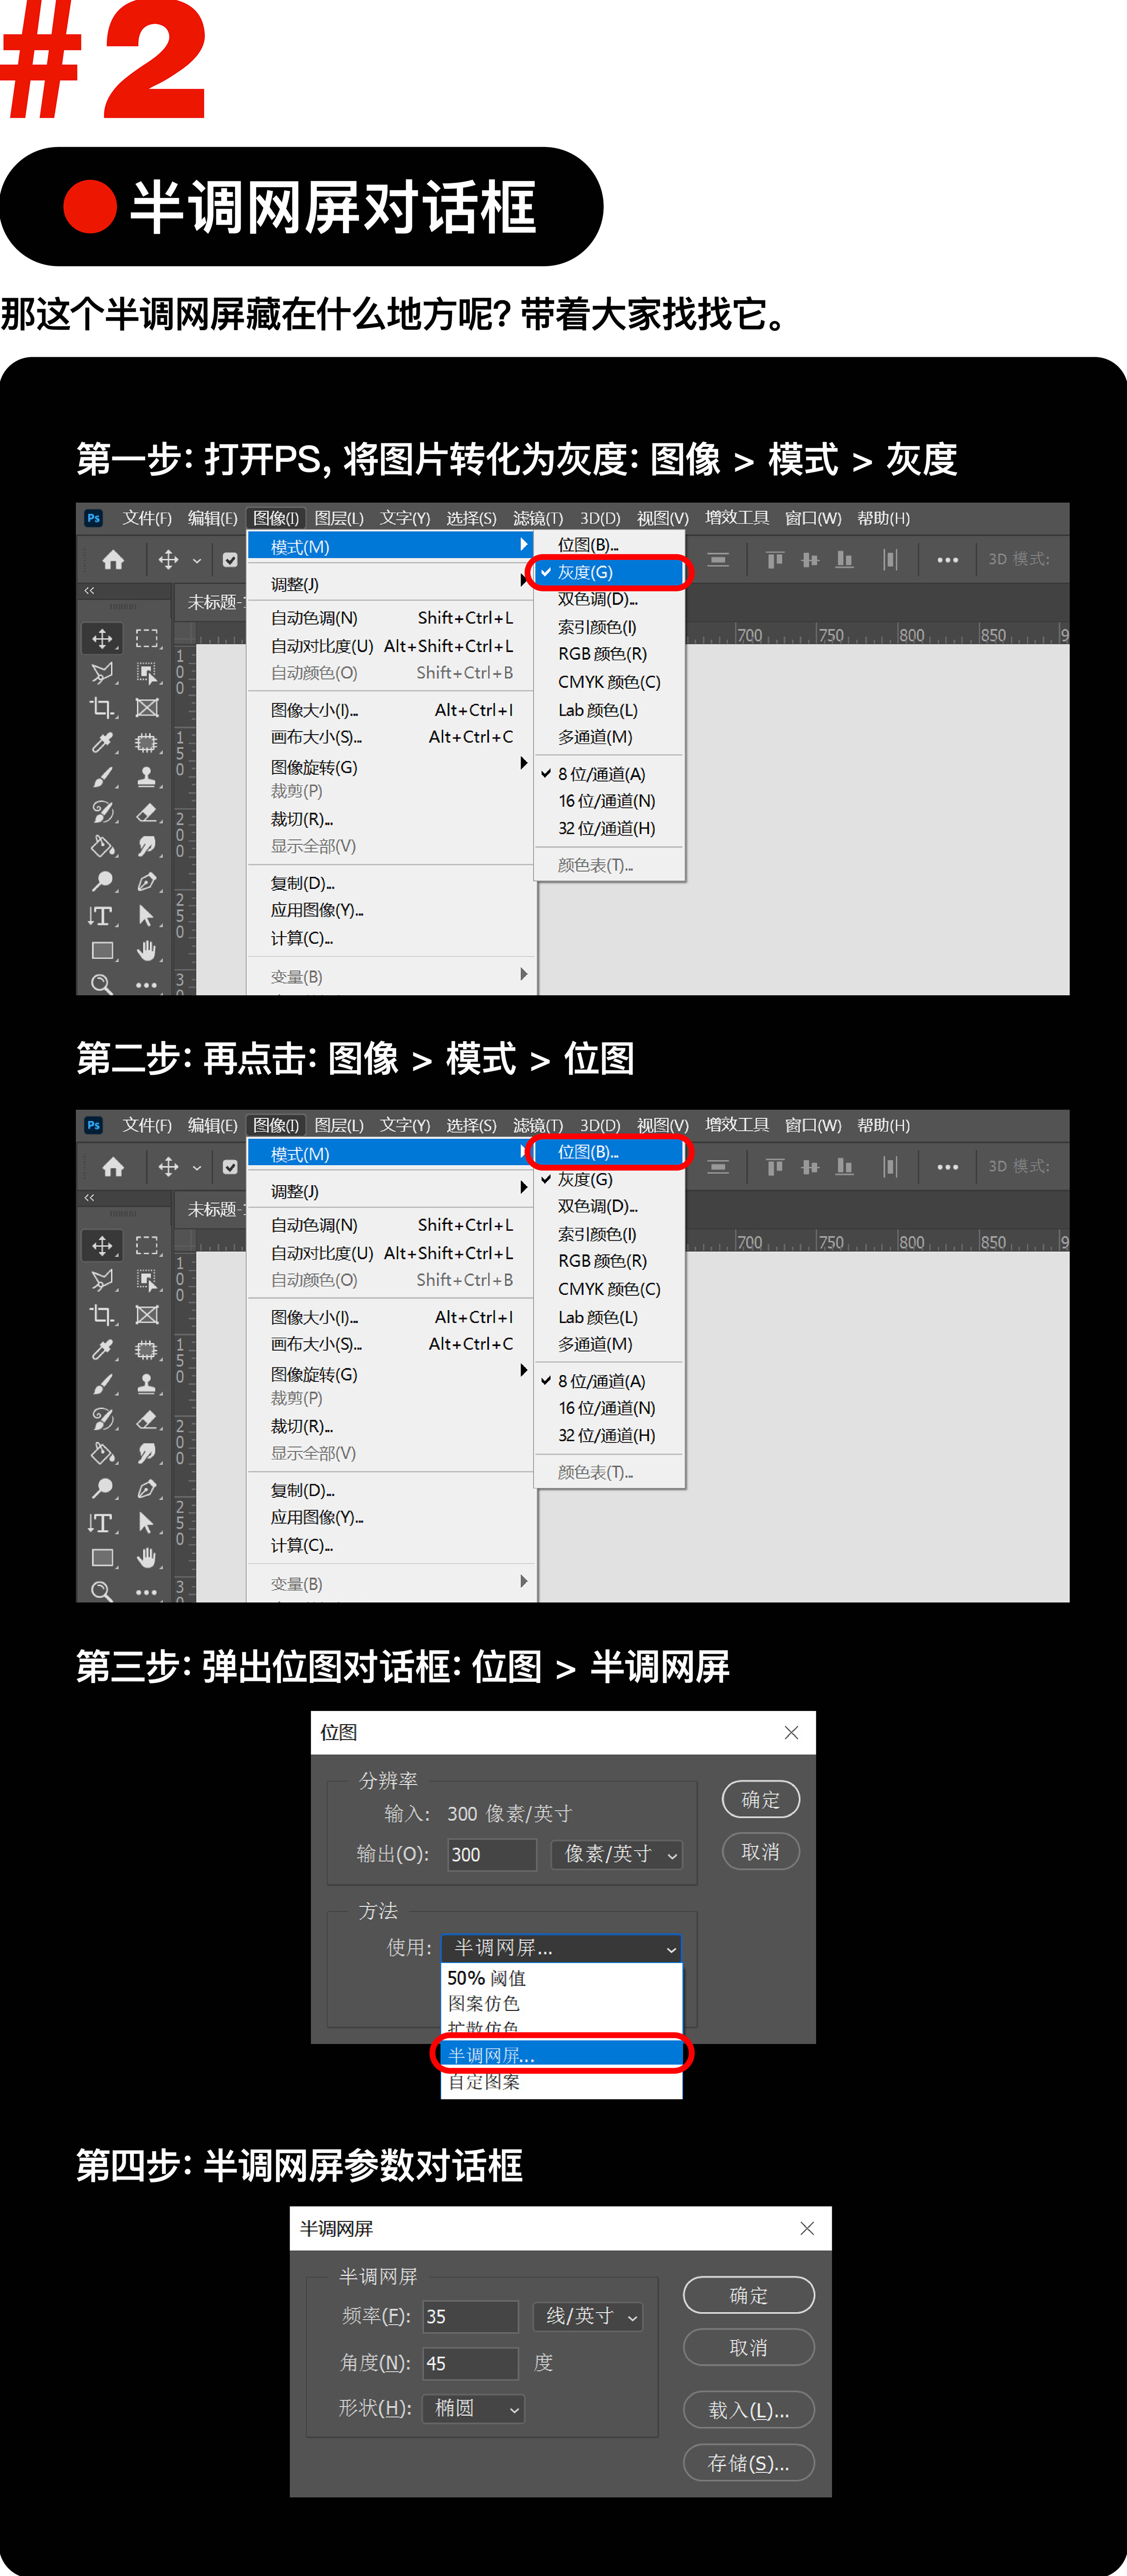Activate the Zoom tool in step one screenshot

pos(102,984)
